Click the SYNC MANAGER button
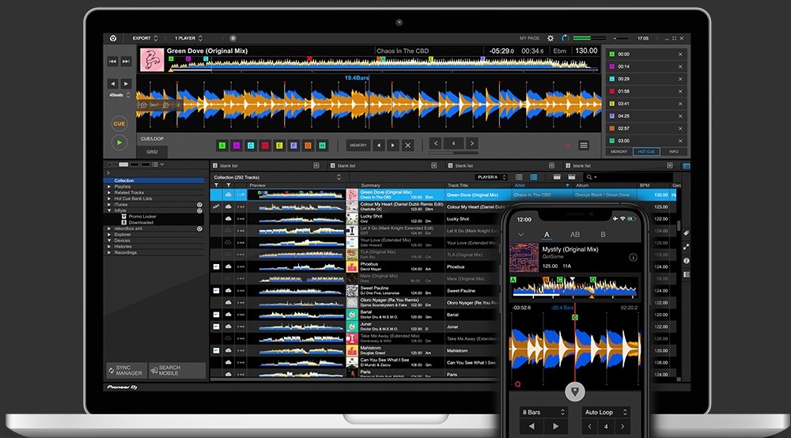This screenshot has height=438, width=791. [x=126, y=370]
